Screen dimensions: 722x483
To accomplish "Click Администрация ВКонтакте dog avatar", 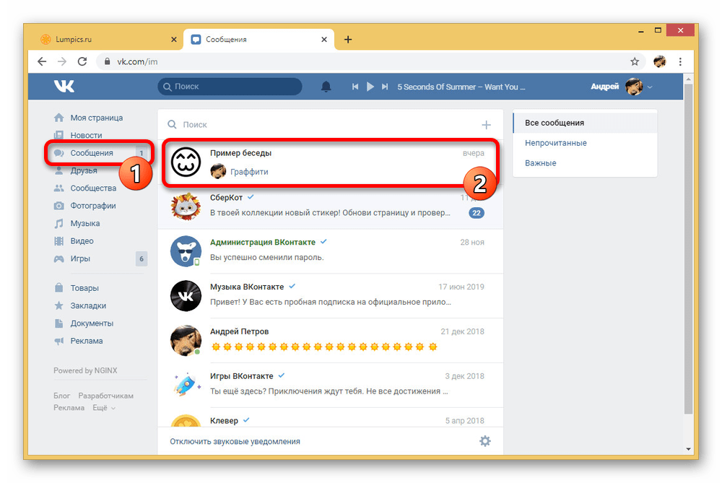I will pos(186,251).
